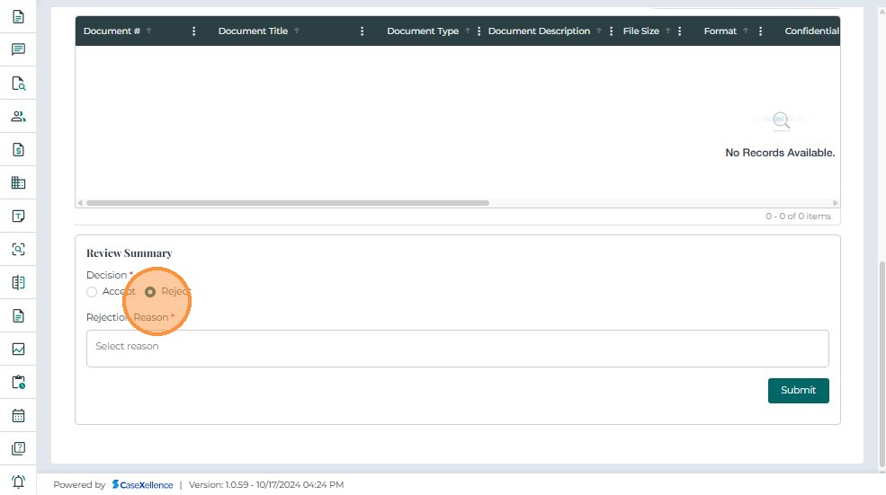Click the table scrollbar left arrow

(x=80, y=203)
